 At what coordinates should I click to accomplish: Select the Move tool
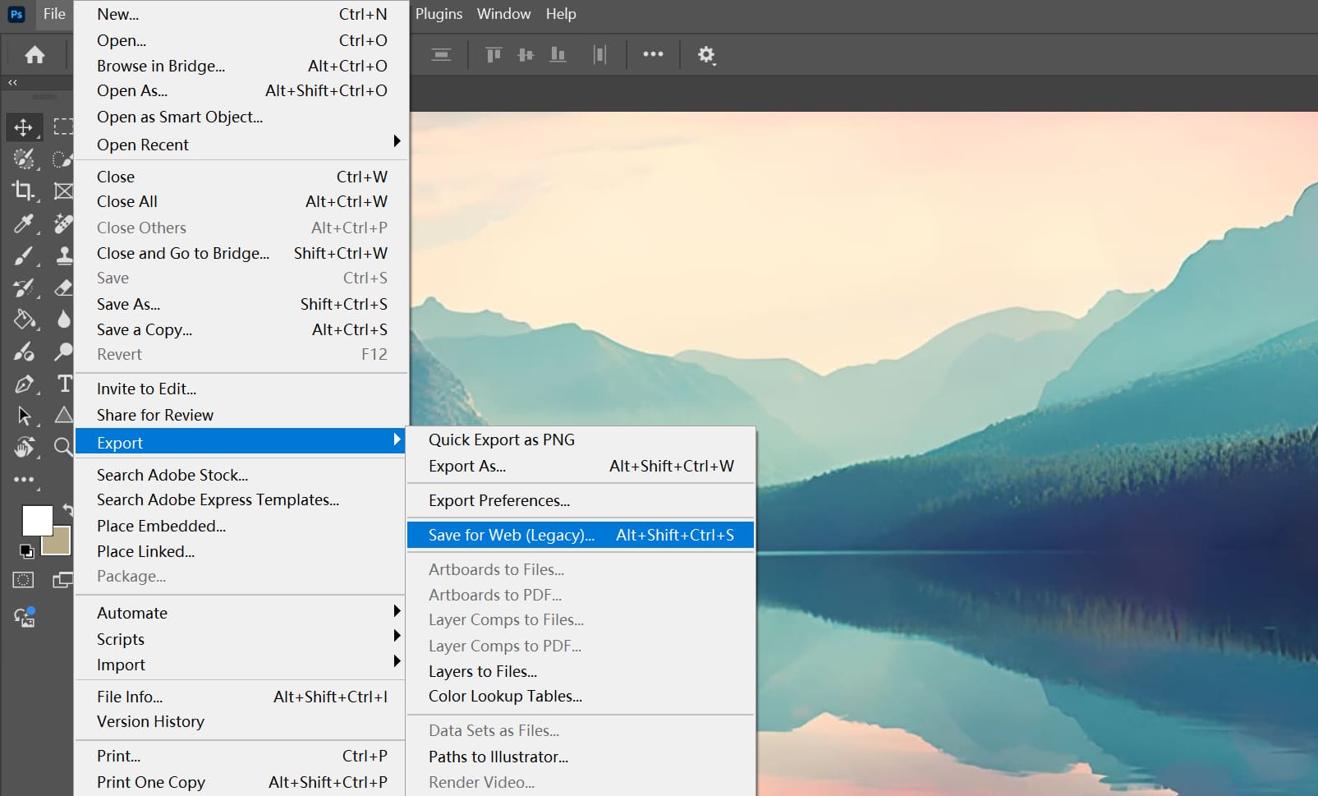(24, 127)
